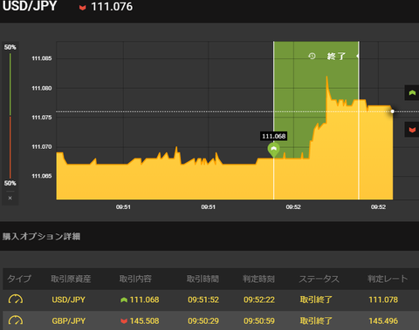Click the 111.075 price axis label
419x330 pixels.
coord(42,118)
